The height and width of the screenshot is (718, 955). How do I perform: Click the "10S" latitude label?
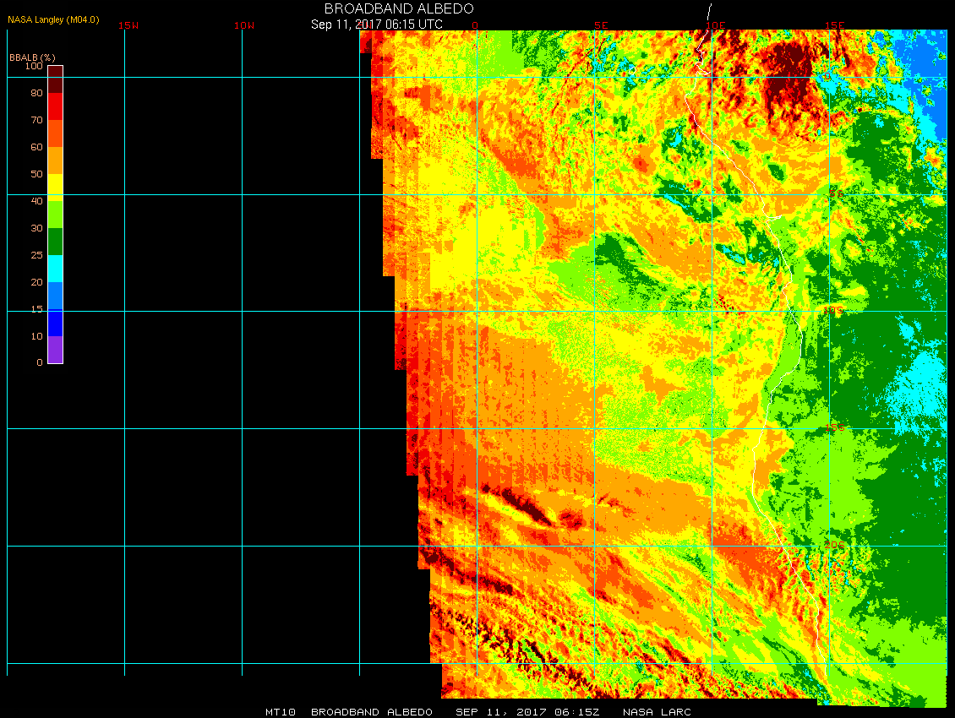(x=834, y=311)
